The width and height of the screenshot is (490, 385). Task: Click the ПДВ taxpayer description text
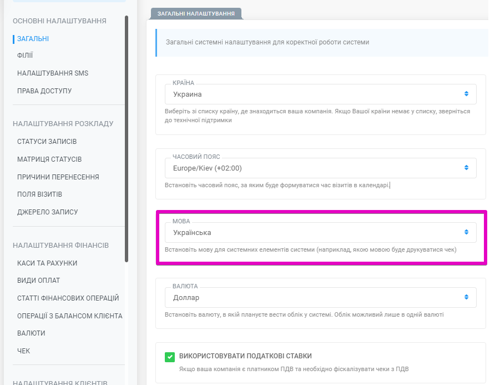[294, 369]
